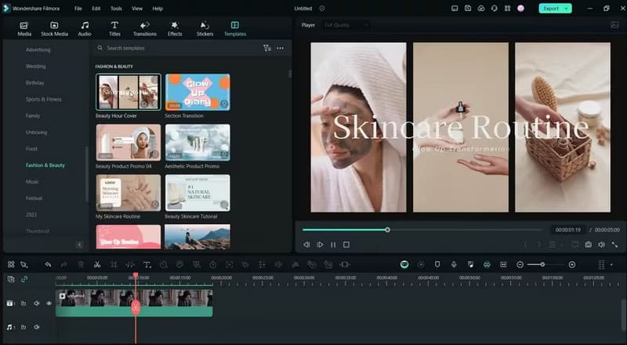Open the Transitions tab

click(145, 29)
